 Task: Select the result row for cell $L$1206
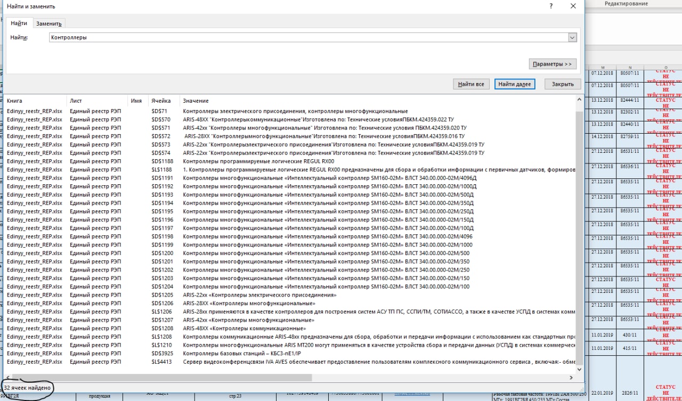[290, 312]
